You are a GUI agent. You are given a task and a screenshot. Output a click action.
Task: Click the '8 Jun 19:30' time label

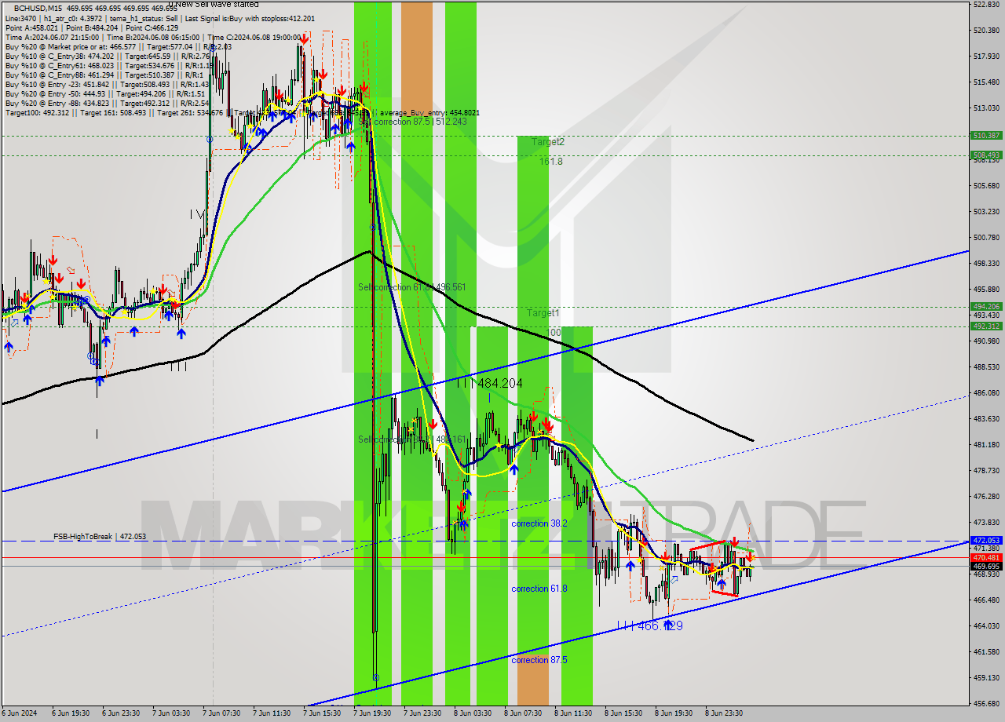pos(674,714)
